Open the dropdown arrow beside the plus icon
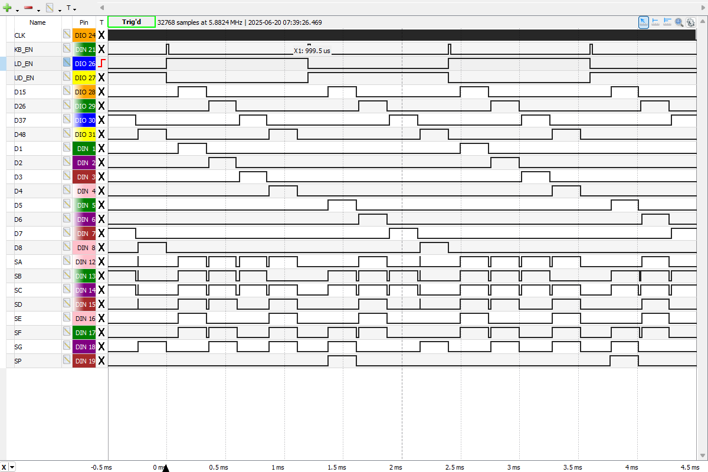This screenshot has width=708, height=472. (x=17, y=9)
